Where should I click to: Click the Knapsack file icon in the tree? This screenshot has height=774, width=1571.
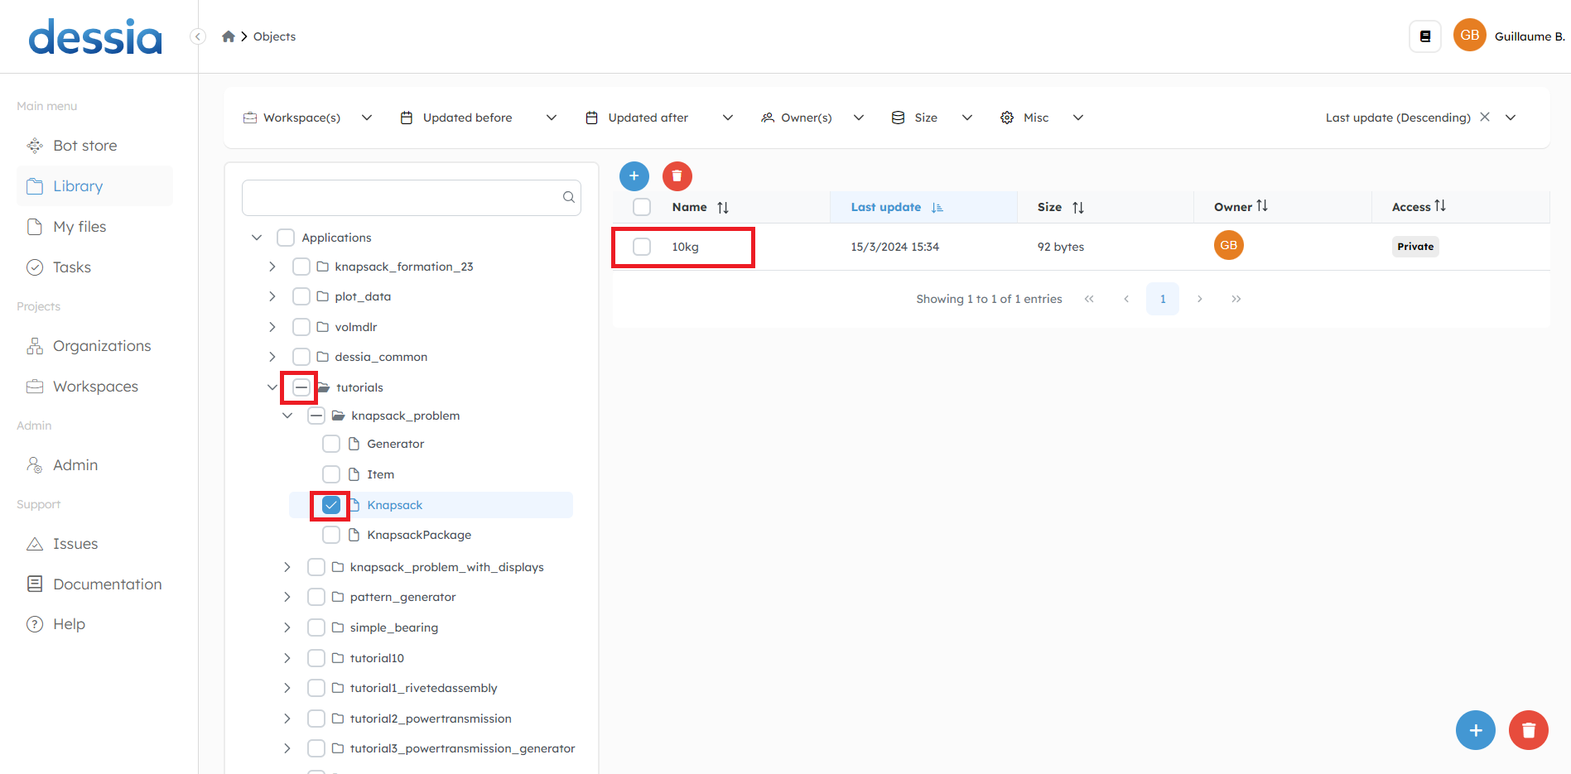(x=354, y=505)
